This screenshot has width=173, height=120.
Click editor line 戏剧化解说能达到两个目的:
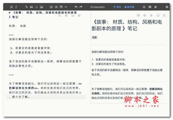pos(29,39)
